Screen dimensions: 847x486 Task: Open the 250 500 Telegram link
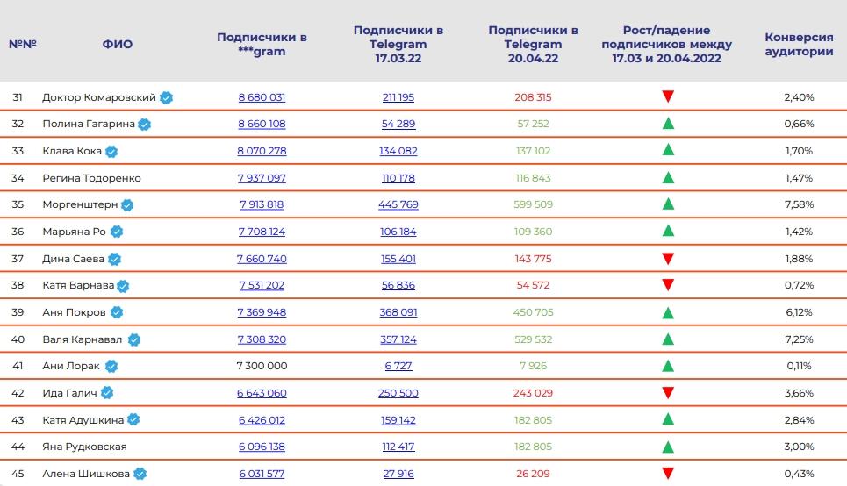pos(398,393)
